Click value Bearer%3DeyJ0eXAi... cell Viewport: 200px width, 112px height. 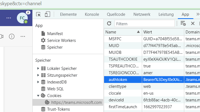(x=163, y=80)
